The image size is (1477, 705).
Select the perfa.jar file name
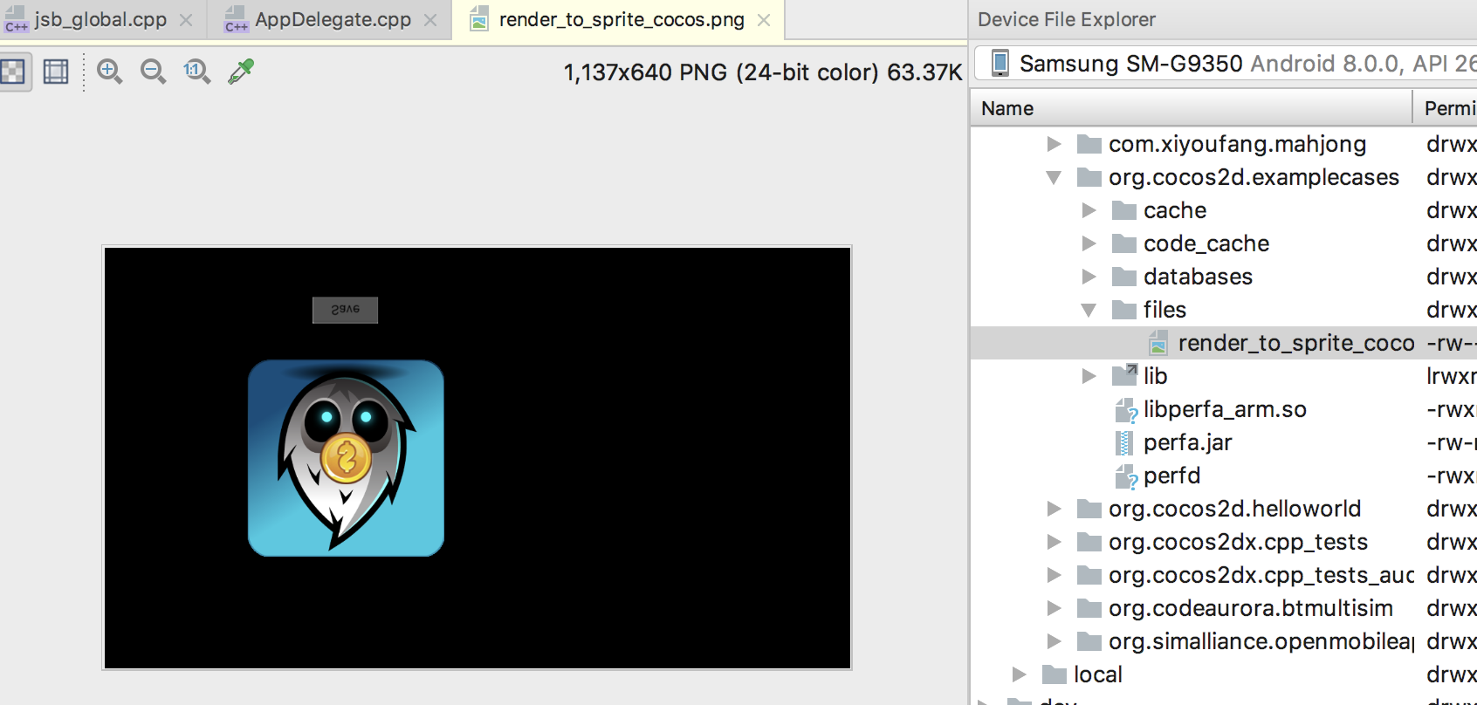1187,442
